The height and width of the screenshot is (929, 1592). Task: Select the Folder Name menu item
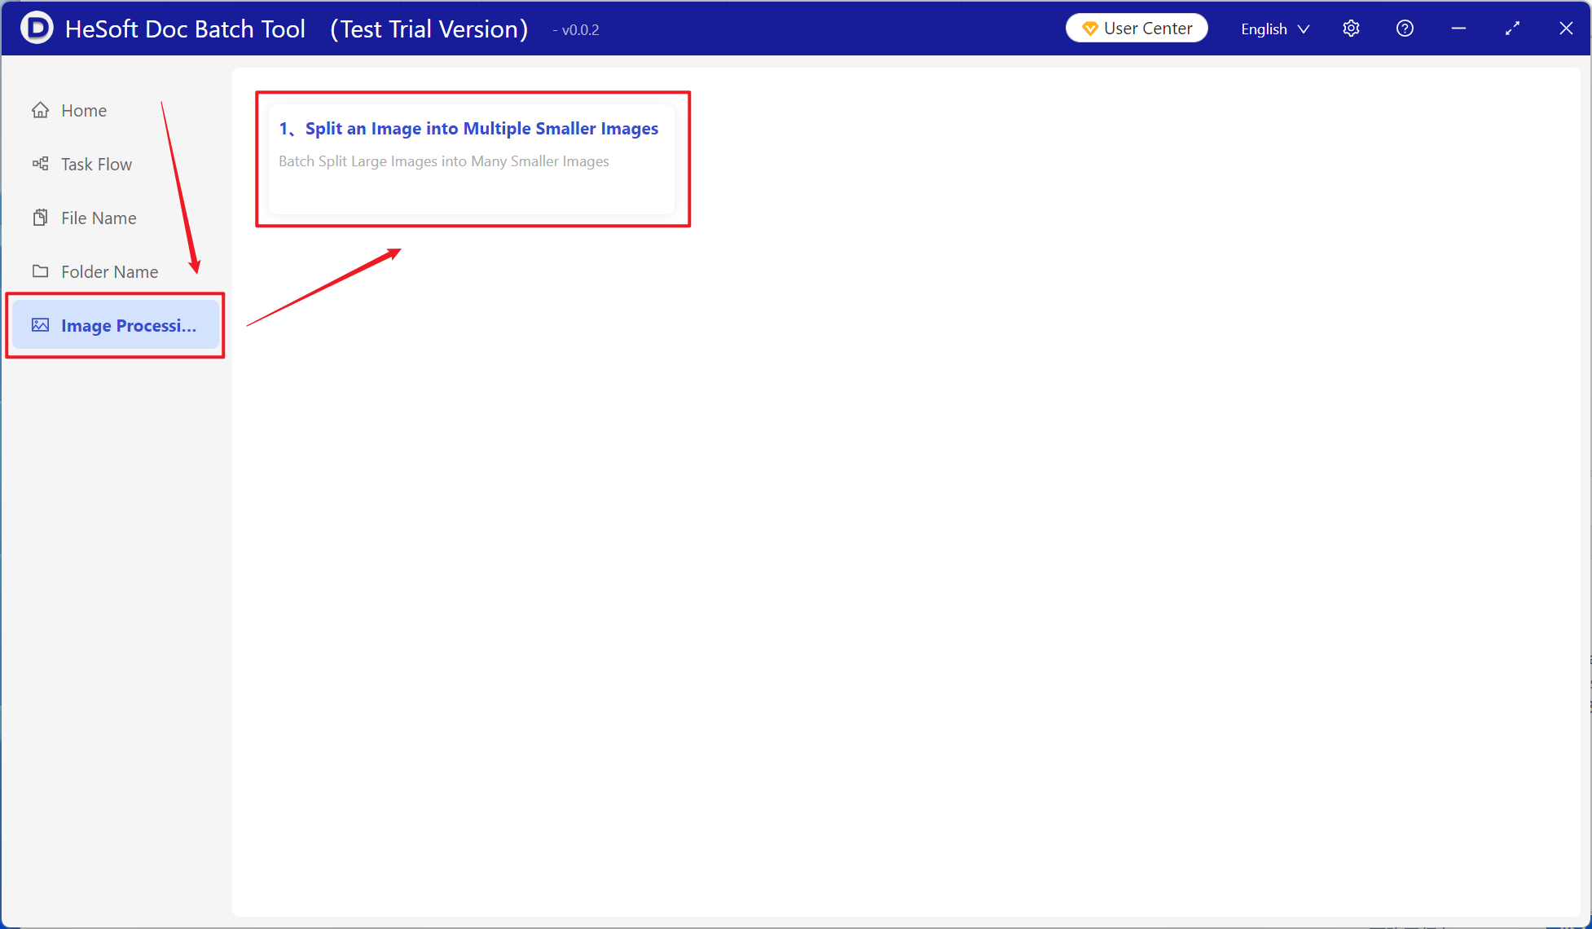[115, 271]
